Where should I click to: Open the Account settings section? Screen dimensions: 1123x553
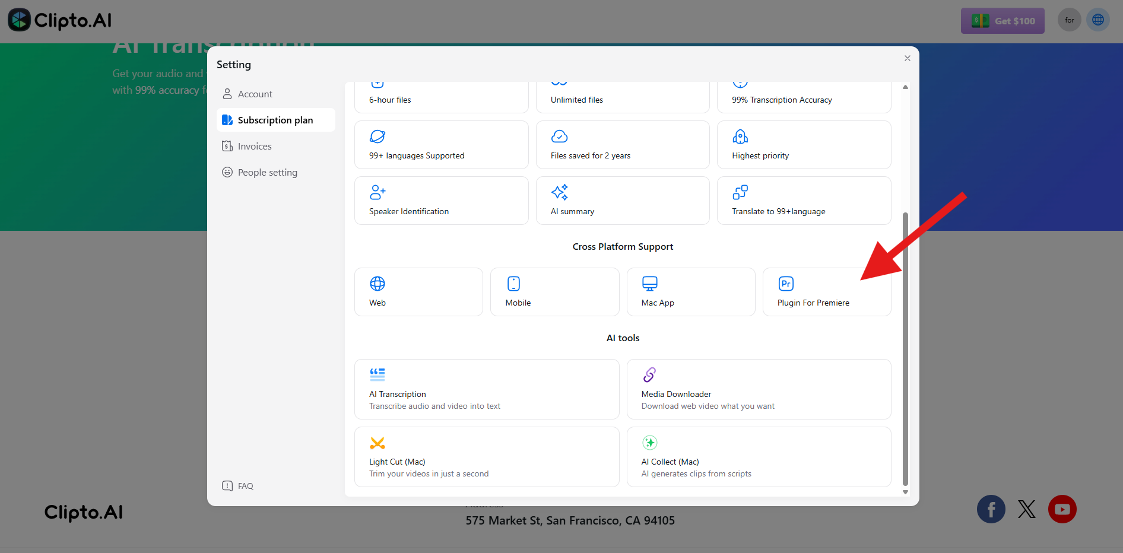pos(276,94)
